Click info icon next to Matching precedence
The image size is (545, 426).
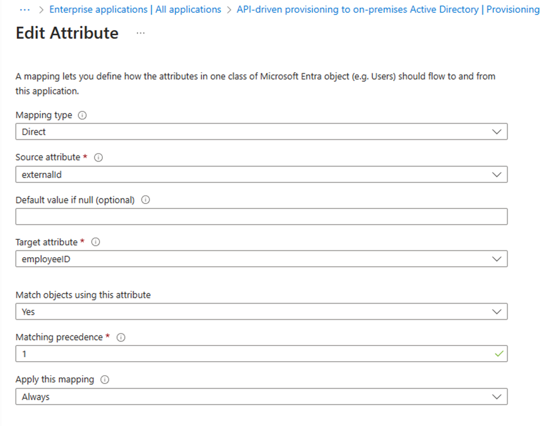(121, 338)
